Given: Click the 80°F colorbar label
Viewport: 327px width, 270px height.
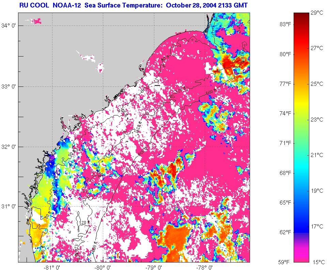Looking at the screenshot, I should (x=285, y=54).
